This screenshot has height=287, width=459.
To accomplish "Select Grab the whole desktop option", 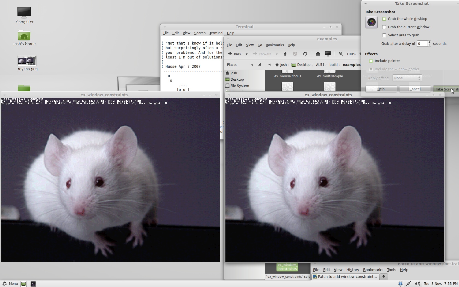I will [384, 19].
